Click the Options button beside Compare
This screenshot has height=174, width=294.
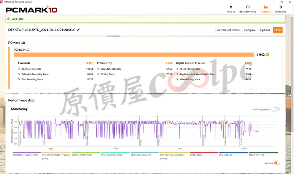pos(265,30)
